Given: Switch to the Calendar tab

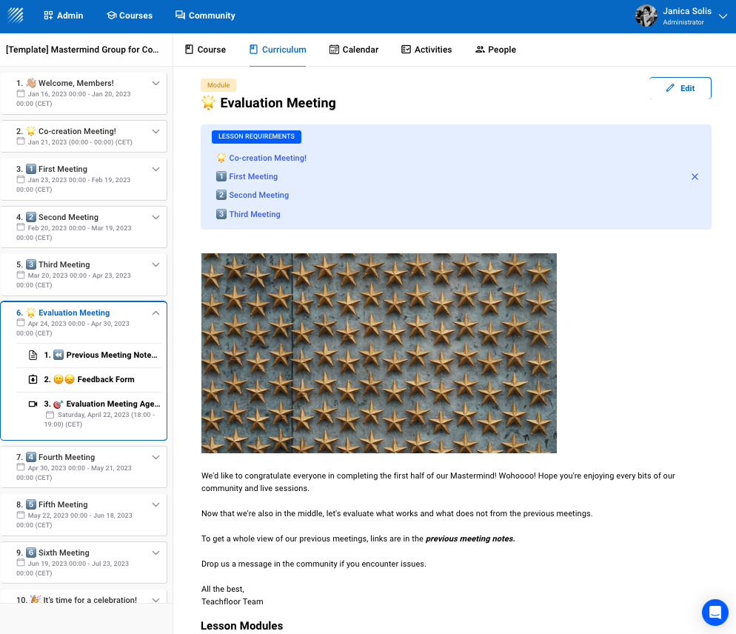Looking at the screenshot, I should (x=354, y=50).
